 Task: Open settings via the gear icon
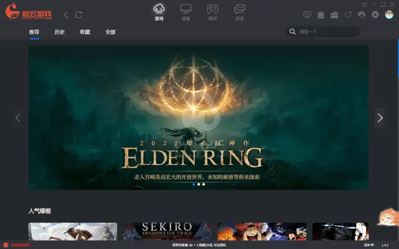375,15
